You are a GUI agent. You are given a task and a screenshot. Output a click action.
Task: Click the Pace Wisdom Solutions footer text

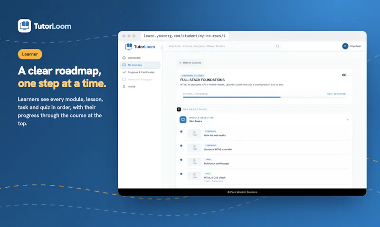pyautogui.click(x=242, y=192)
